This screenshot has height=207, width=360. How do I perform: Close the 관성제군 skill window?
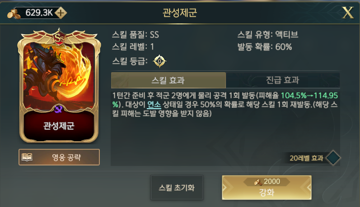click(x=348, y=12)
